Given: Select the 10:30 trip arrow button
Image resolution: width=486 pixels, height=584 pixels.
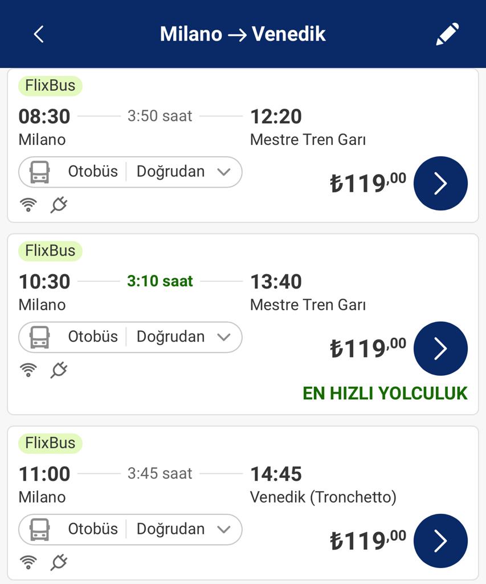Looking at the screenshot, I should (440, 348).
